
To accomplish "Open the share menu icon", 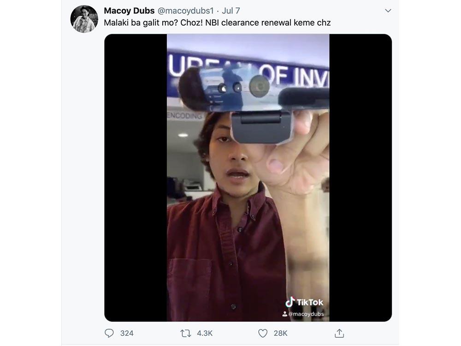I will [339, 333].
